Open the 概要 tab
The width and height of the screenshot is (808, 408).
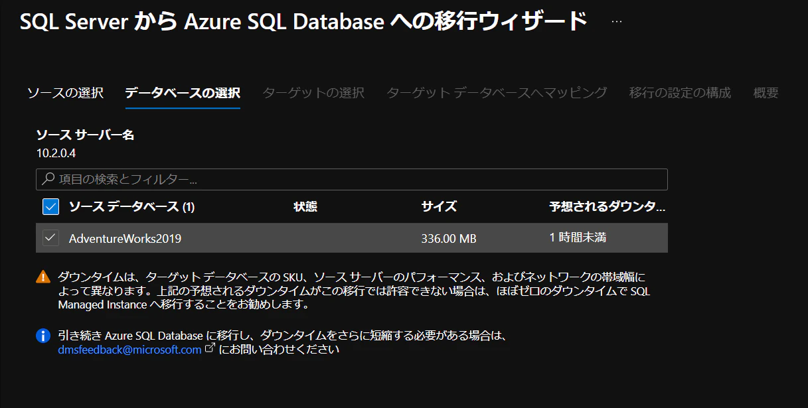766,93
